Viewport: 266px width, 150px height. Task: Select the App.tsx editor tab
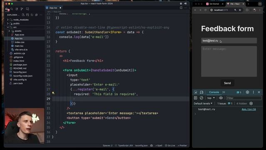53,8
